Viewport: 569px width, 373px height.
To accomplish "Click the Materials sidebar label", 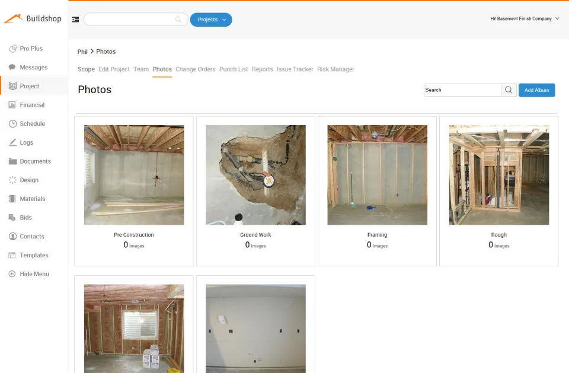I will point(33,199).
